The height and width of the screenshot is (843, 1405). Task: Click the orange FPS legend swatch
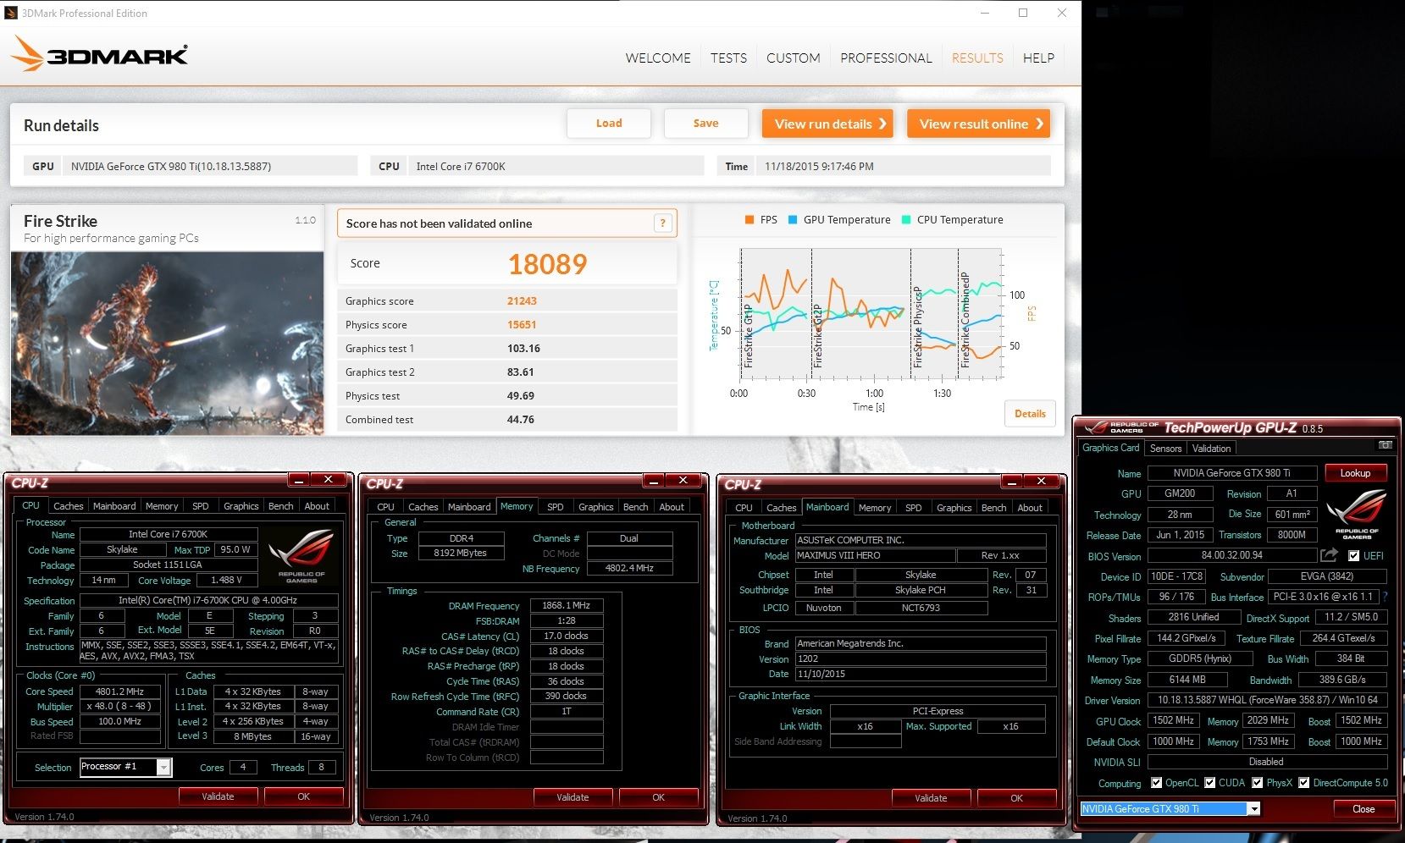pos(749,220)
